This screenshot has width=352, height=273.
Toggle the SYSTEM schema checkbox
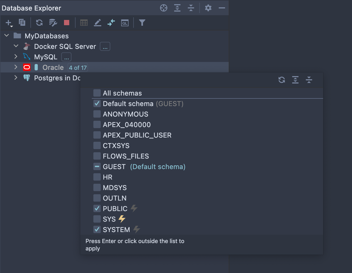[x=97, y=230]
